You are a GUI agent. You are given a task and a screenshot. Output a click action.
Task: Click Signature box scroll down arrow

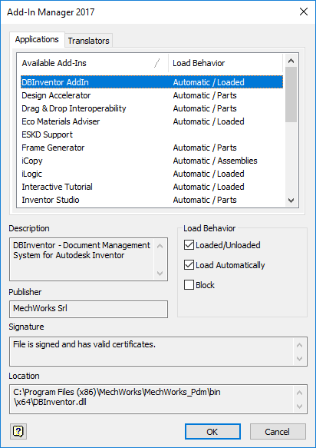pyautogui.click(x=299, y=359)
